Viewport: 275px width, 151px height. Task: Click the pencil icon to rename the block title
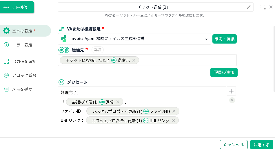[x=249, y=7]
